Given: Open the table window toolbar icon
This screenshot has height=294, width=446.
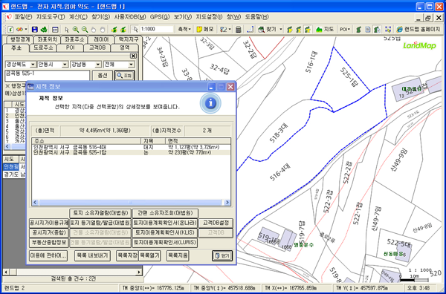Looking at the screenshot, I should 55,29.
